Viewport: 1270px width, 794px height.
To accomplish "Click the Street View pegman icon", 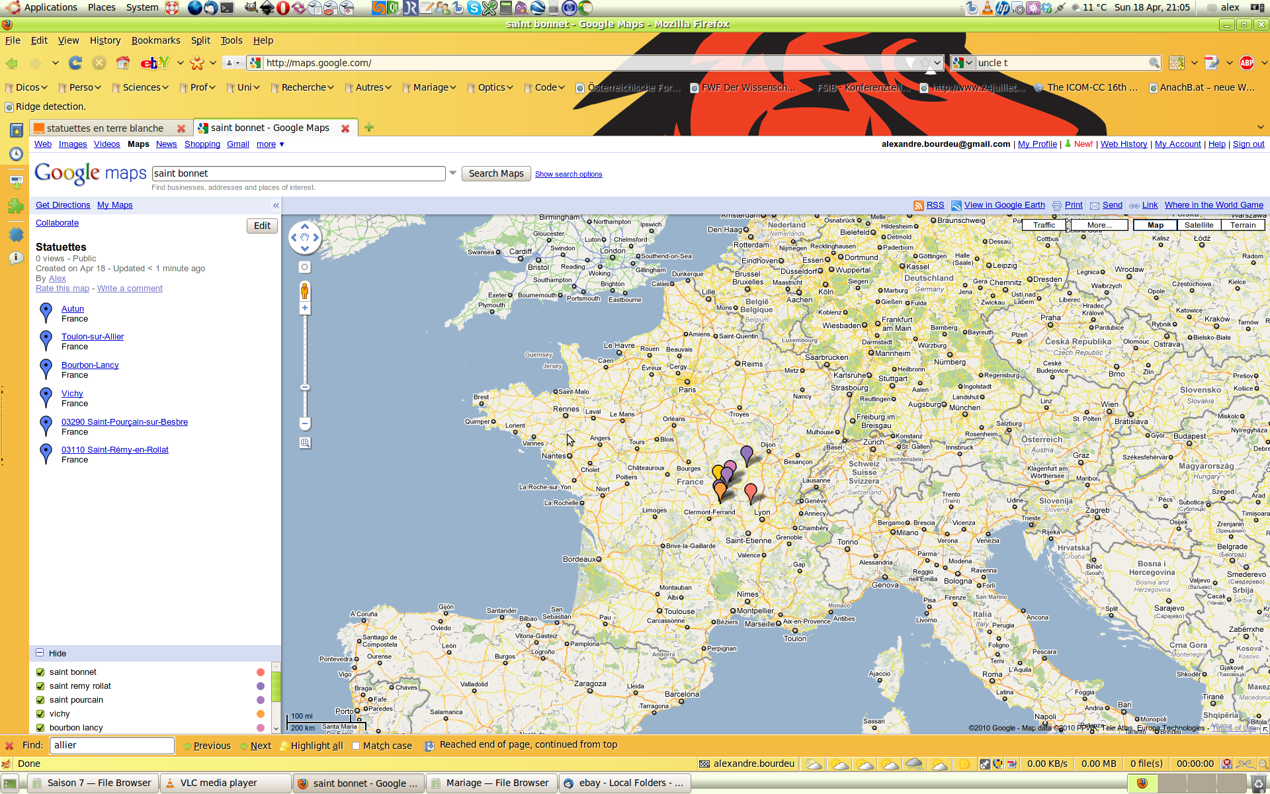I will pyautogui.click(x=304, y=290).
